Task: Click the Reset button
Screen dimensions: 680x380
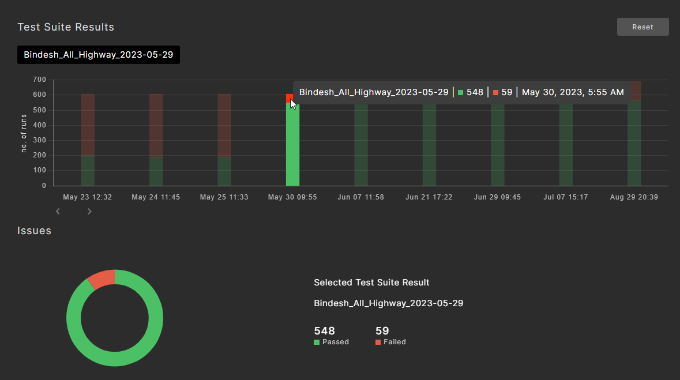Action: click(x=643, y=27)
